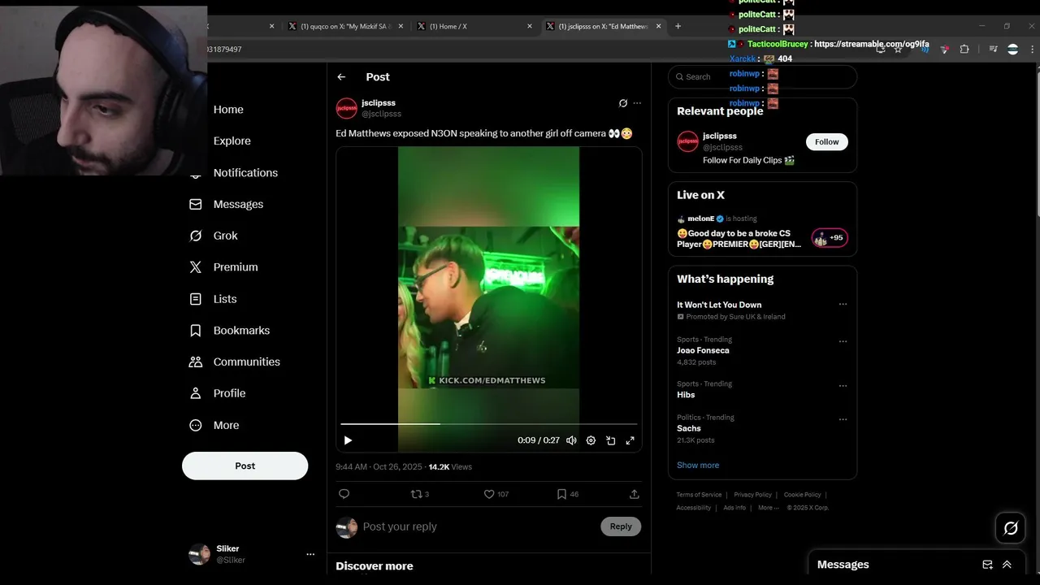Viewport: 1040px width, 585px height.
Task: Open video settings gear icon
Action: [591, 440]
